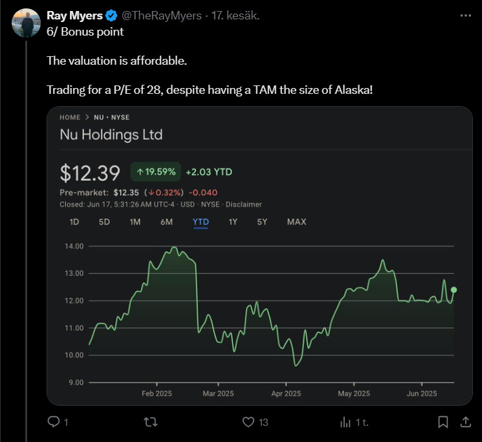This screenshot has height=442, width=482.
Task: Select the 1M range tab
Action: click(x=135, y=222)
